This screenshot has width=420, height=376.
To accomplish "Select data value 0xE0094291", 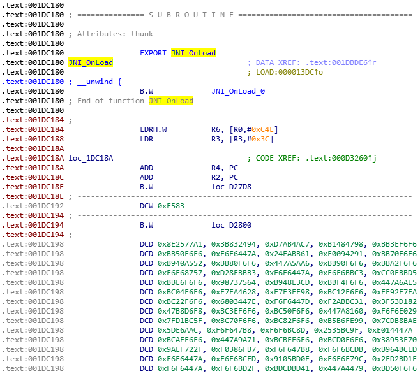I will tap(341, 254).
